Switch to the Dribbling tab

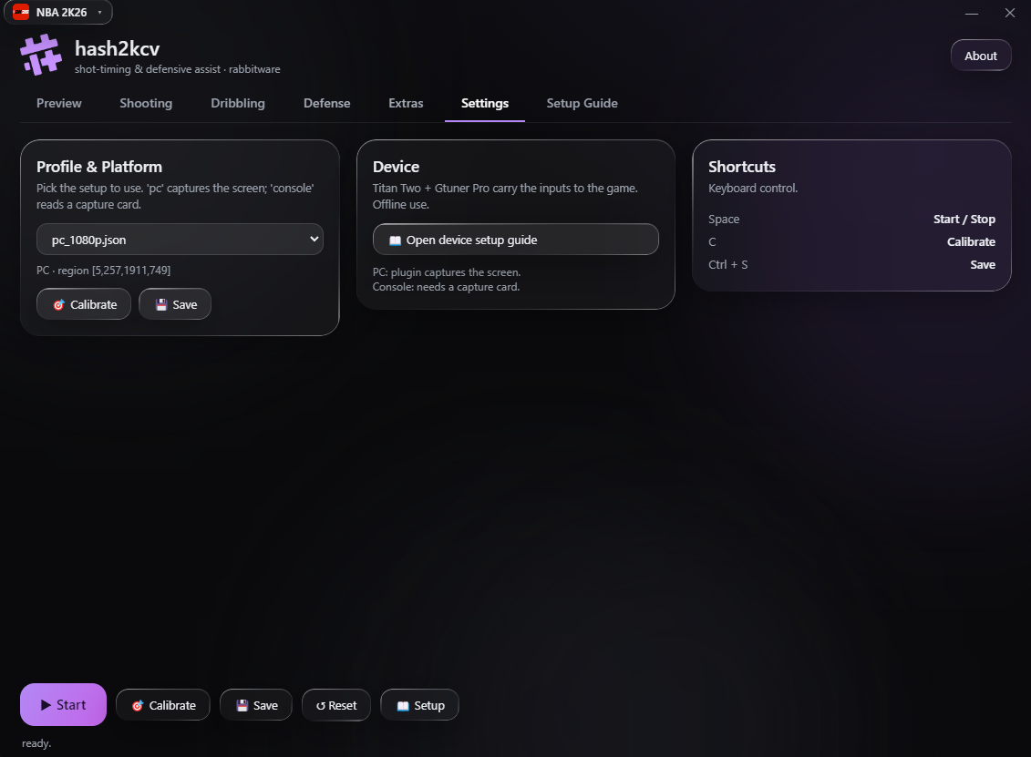pyautogui.click(x=237, y=103)
